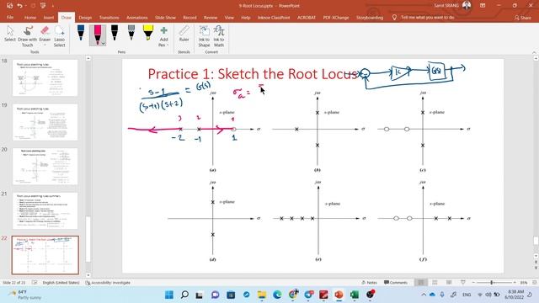Click Add Pen button
539x303 pixels.
tap(163, 36)
